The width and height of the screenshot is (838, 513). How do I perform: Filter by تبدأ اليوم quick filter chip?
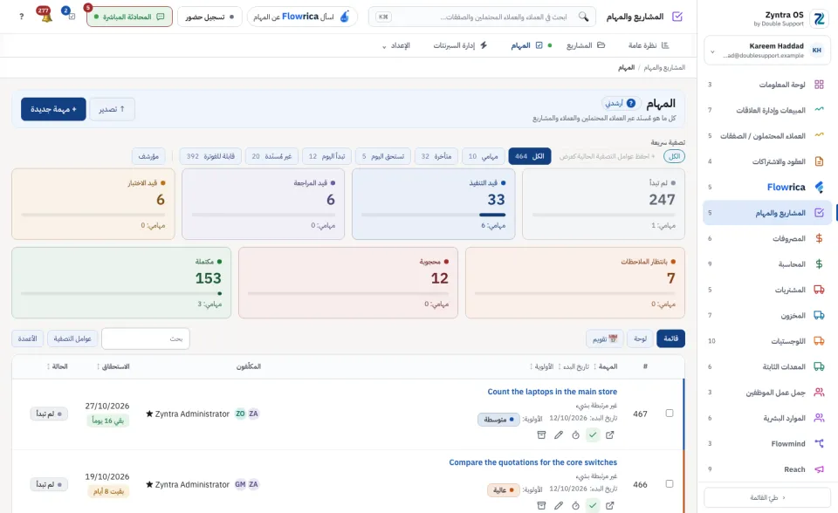tap(326, 156)
